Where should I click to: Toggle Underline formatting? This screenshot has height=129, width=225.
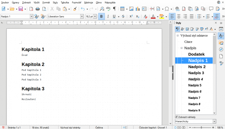click(114, 17)
